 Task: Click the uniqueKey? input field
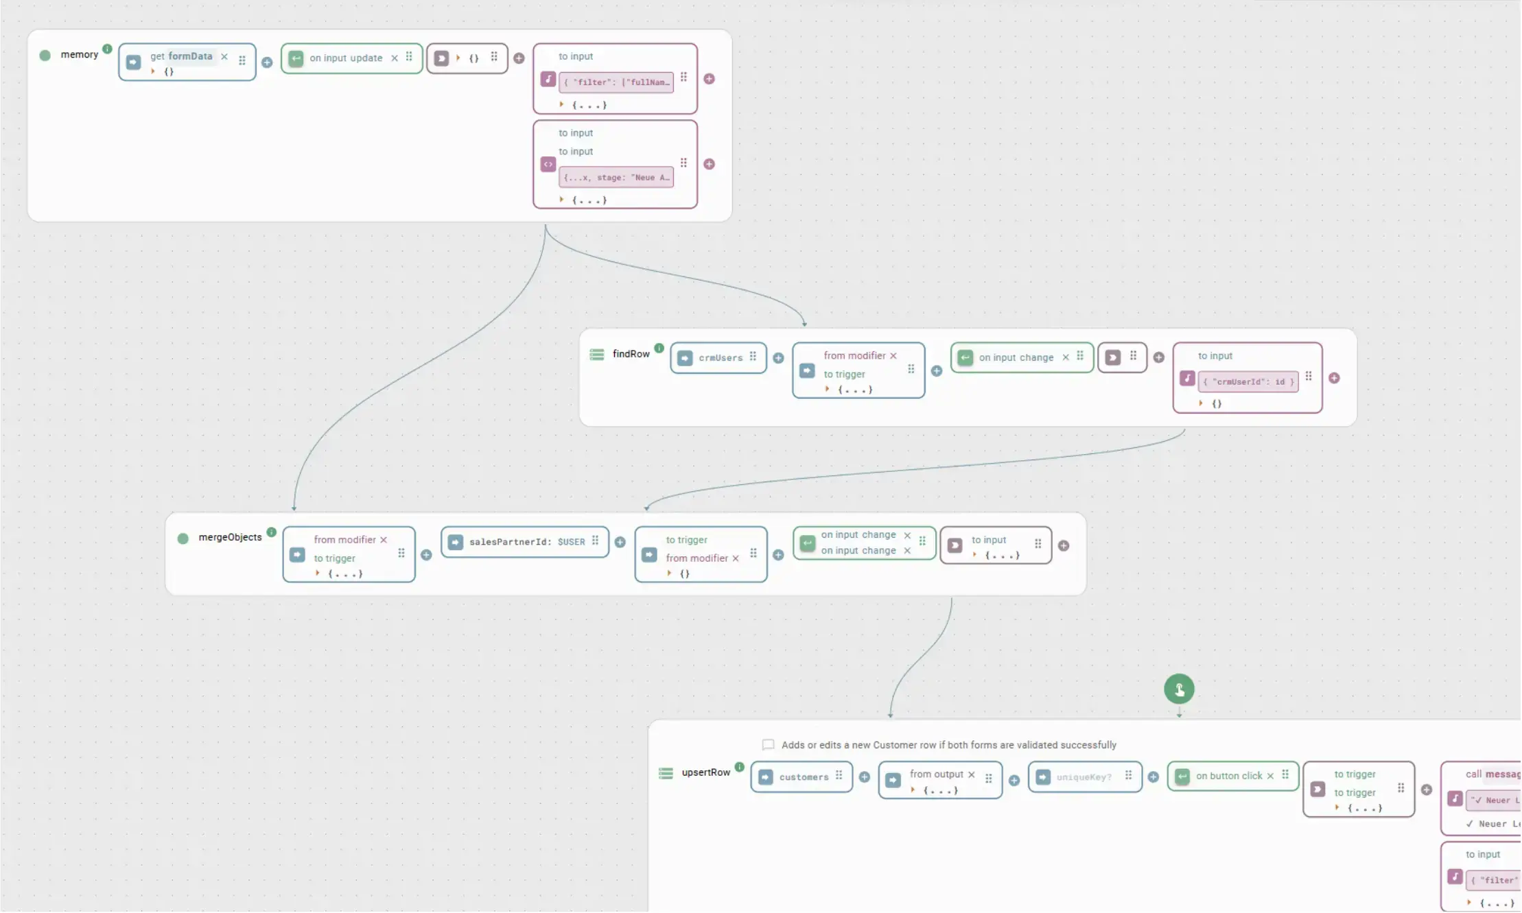point(1083,777)
